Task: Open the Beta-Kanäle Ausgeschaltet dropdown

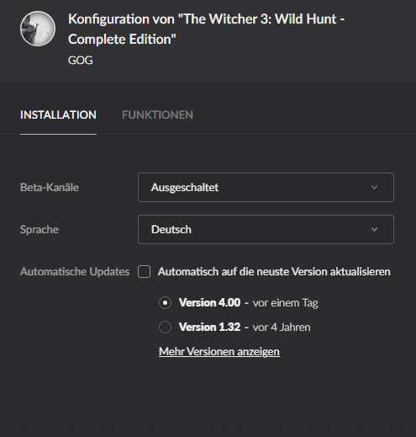Action: click(266, 187)
